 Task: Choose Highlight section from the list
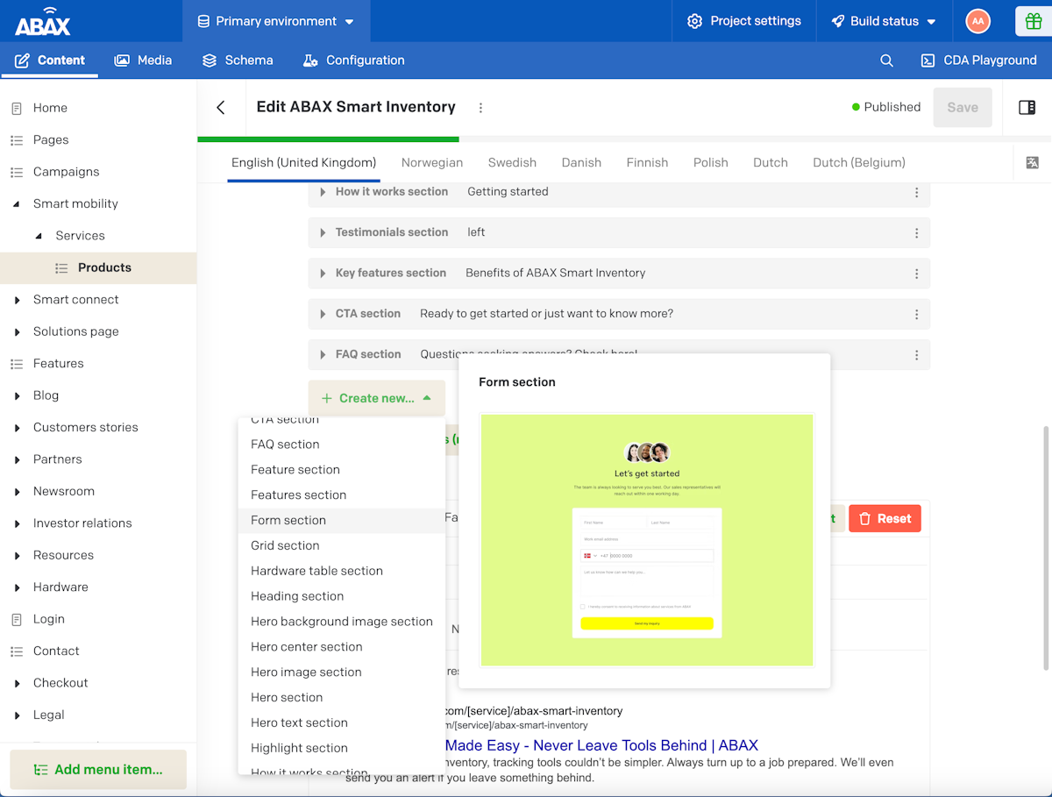(342, 748)
